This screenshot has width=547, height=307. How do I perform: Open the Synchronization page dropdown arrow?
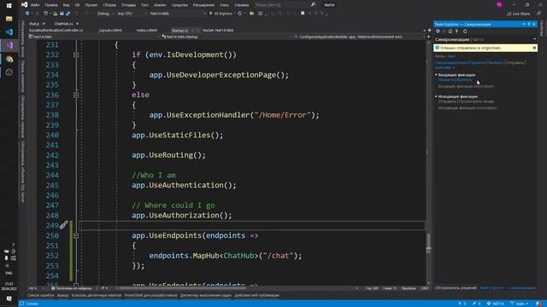(535, 39)
